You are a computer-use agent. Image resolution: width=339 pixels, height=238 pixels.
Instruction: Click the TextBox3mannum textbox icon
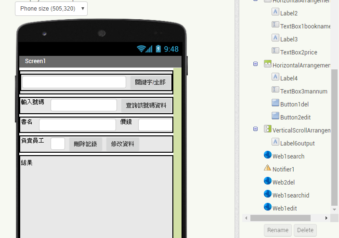click(275, 90)
